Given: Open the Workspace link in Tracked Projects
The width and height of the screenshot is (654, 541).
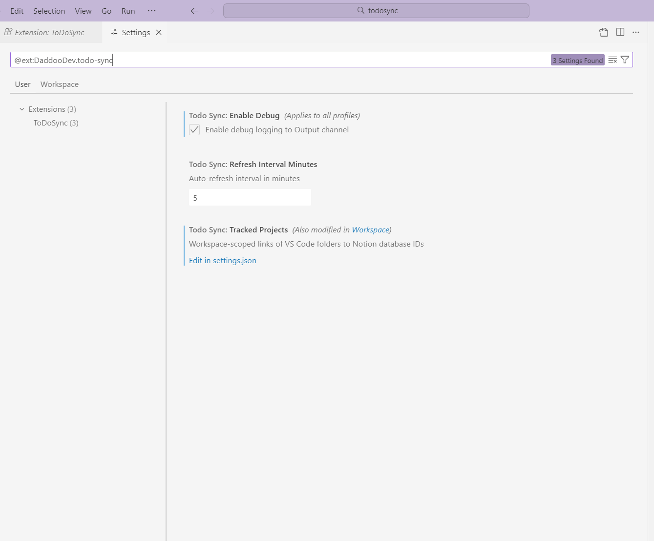Looking at the screenshot, I should (x=371, y=229).
